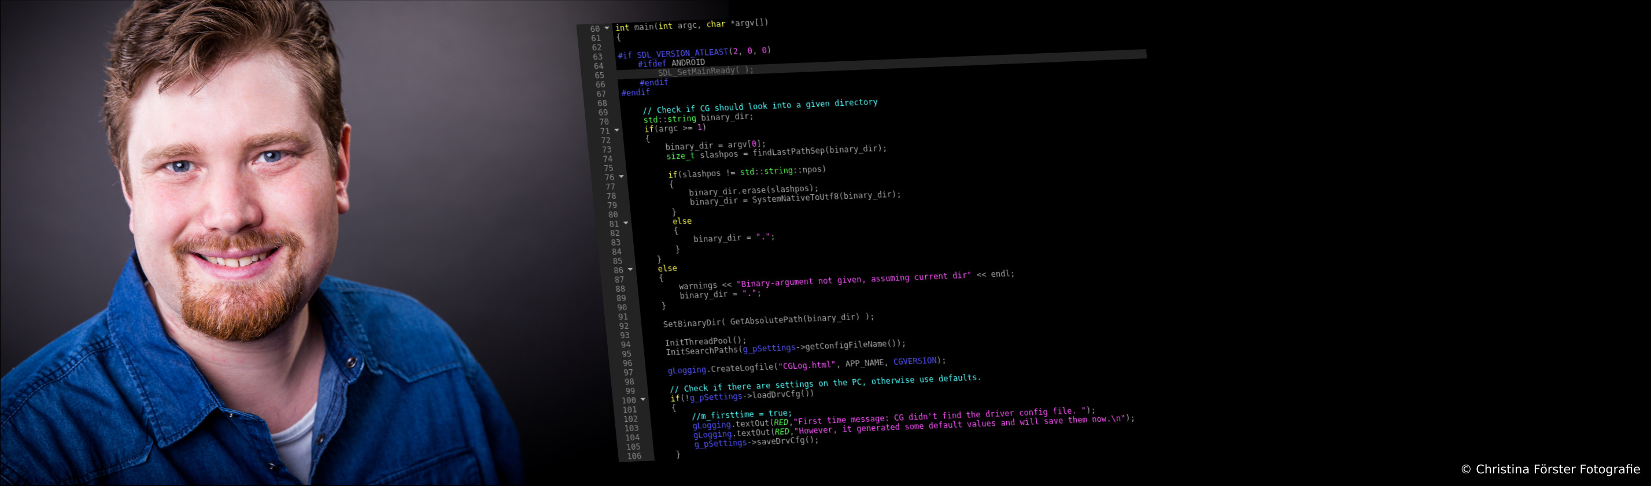Screen dimensions: 1651x486
Task: Click the 'size_t slashpos = findLastPathSep(binary_dir);' line
Action: (776, 153)
